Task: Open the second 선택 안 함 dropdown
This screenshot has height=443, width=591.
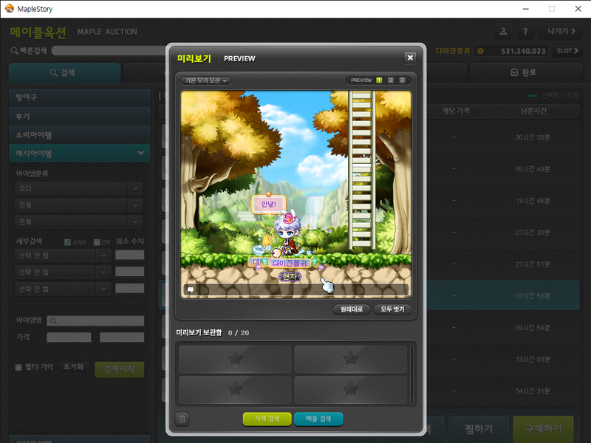Action: [x=63, y=272]
